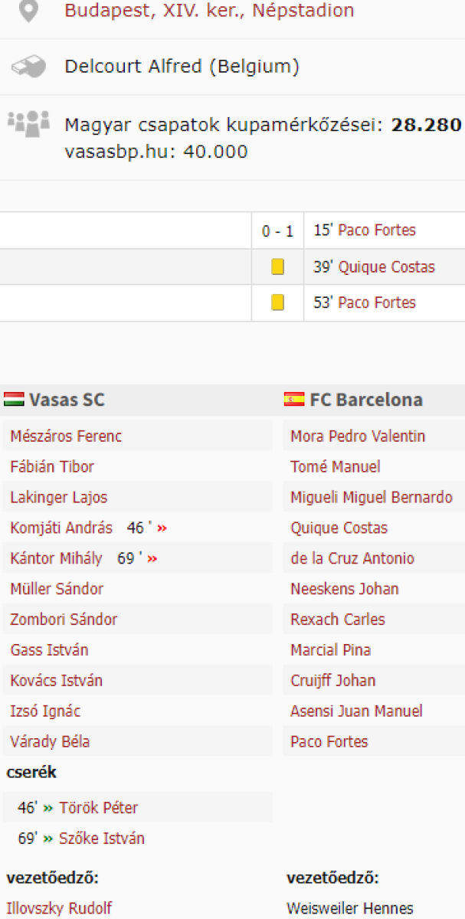Click the referee whistle icon
Image resolution: width=465 pixels, height=919 pixels.
click(x=28, y=67)
